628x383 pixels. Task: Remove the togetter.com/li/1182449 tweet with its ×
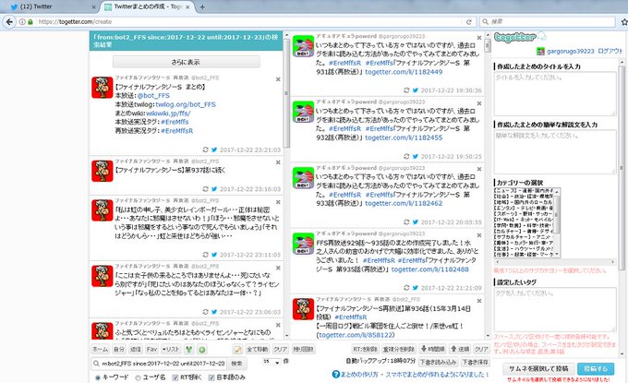pos(479,38)
